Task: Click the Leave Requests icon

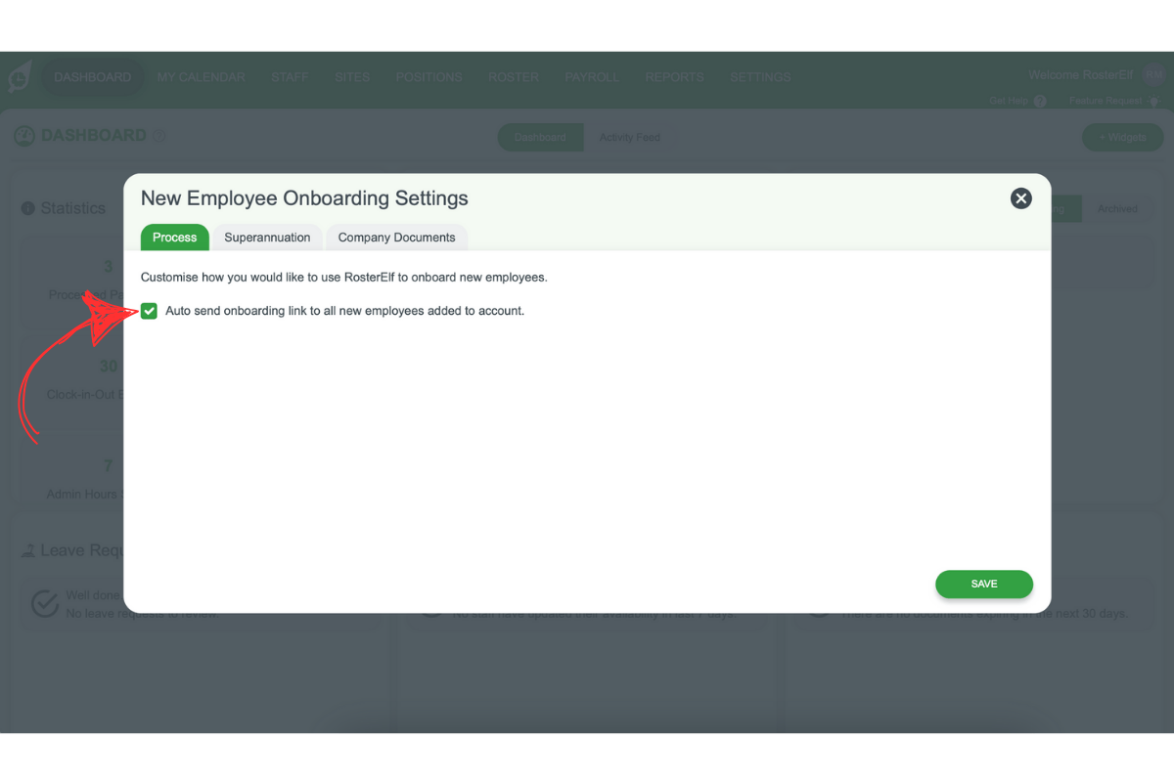Action: coord(28,551)
